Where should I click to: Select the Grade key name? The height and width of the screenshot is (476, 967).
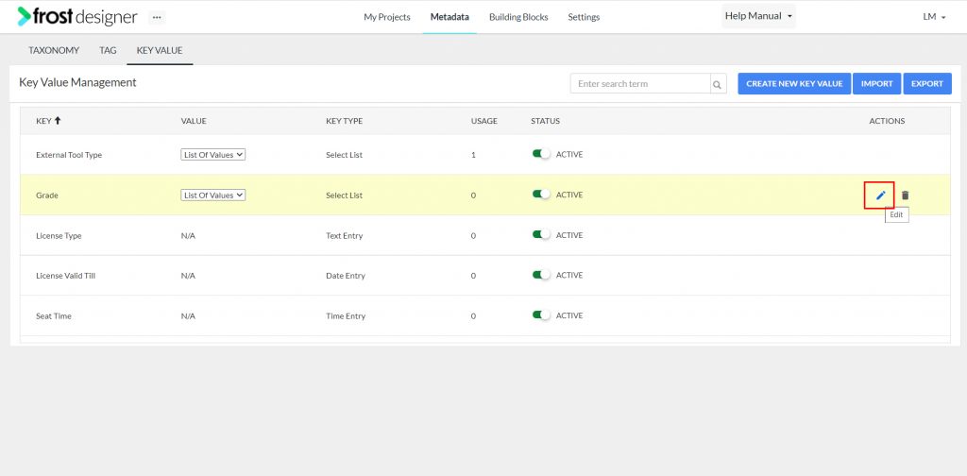pyautogui.click(x=47, y=195)
